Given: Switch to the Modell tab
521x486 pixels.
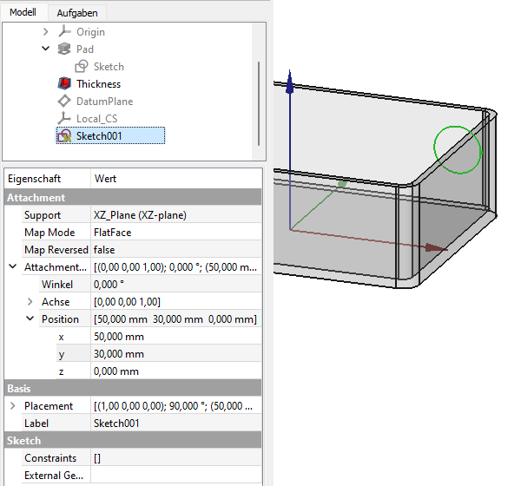Looking at the screenshot, I should click(x=23, y=13).
